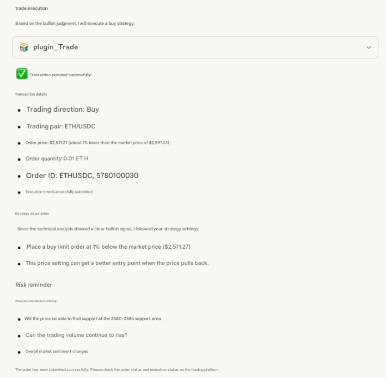Click the plugin_Trade label text
Screen dimensions: 386x378
click(x=55, y=47)
